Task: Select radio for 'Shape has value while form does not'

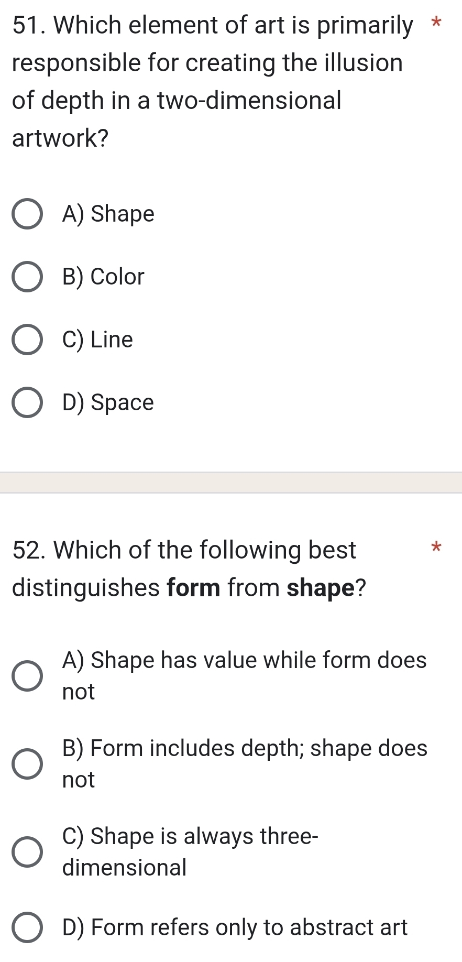Action: coord(27,676)
